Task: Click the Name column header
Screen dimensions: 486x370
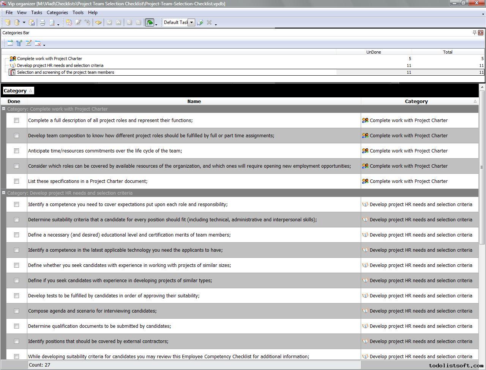Action: 194,102
